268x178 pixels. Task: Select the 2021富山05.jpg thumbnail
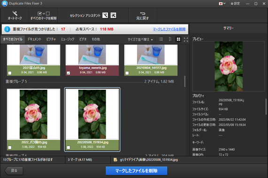(33, 54)
